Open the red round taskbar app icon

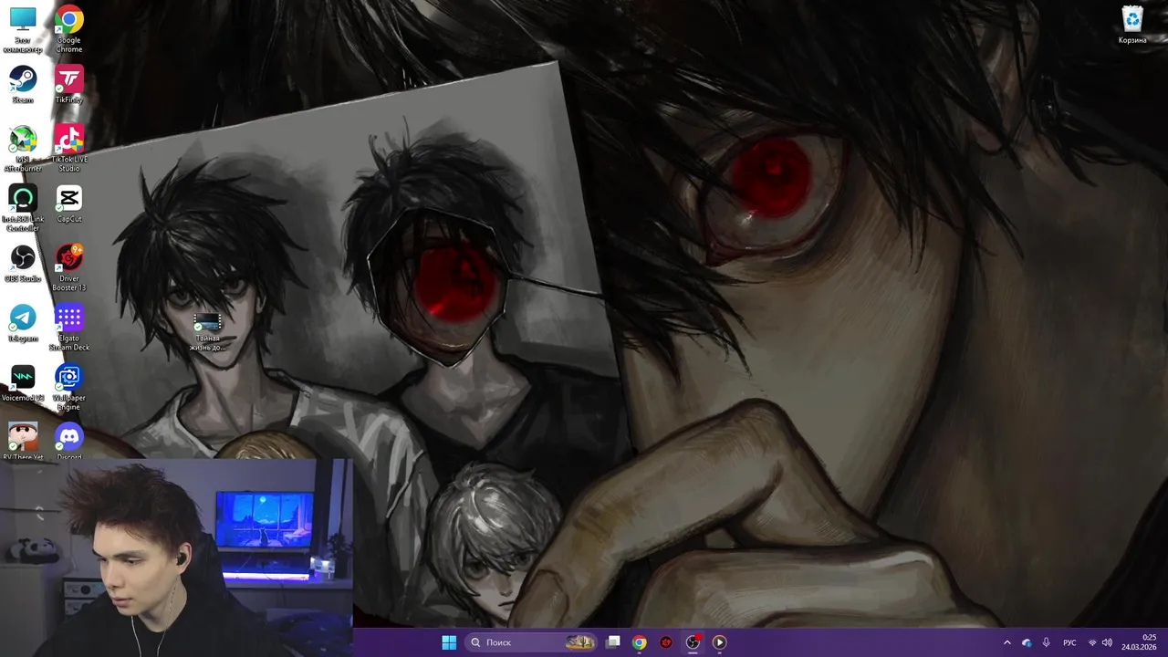(x=666, y=642)
